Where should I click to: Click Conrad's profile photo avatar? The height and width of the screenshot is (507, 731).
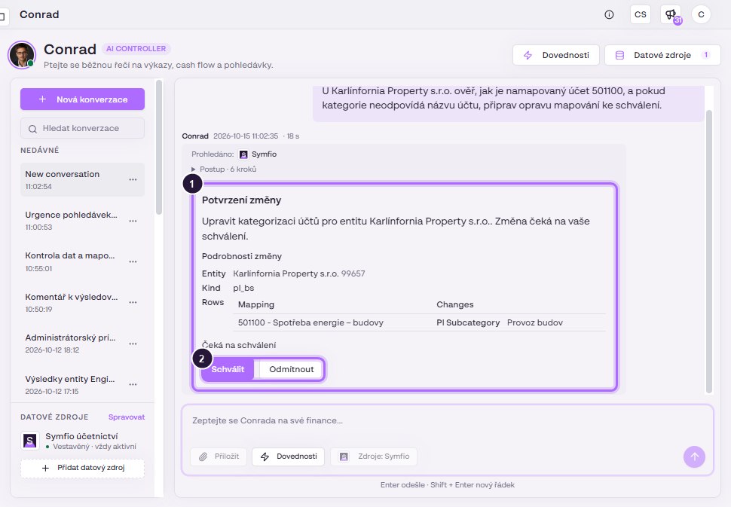22,55
